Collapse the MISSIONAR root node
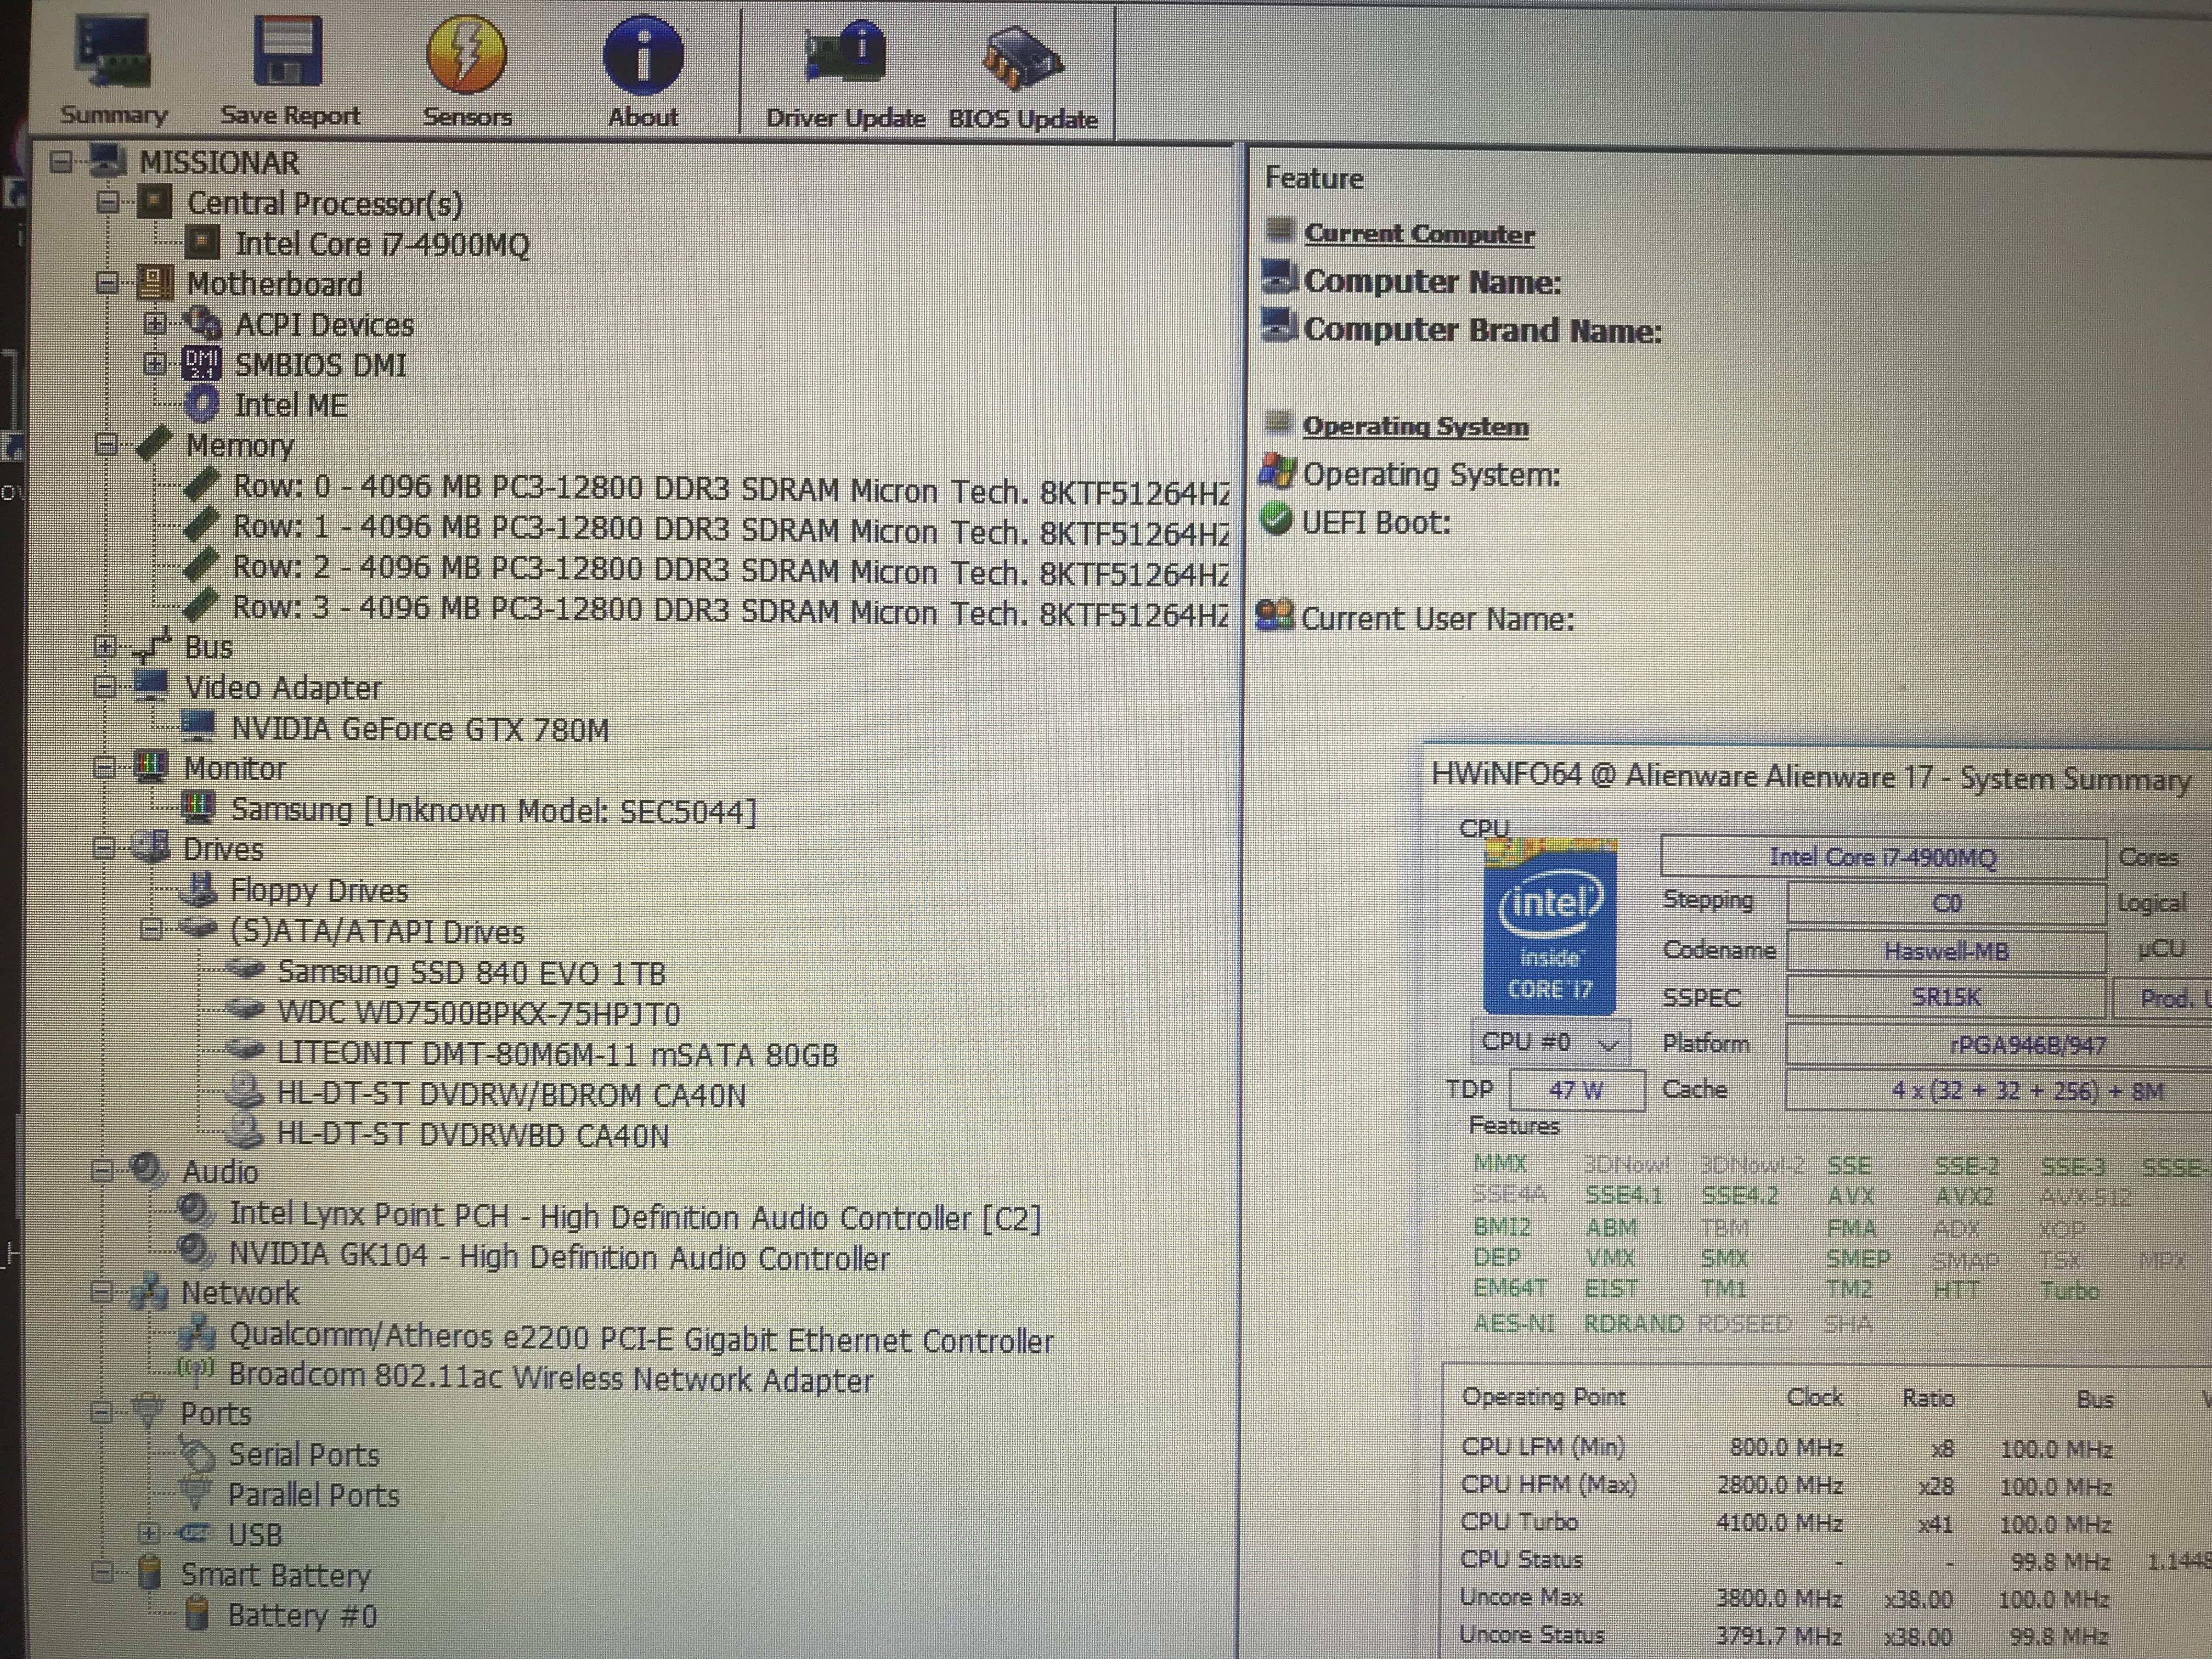The height and width of the screenshot is (1659, 2212). point(62,161)
